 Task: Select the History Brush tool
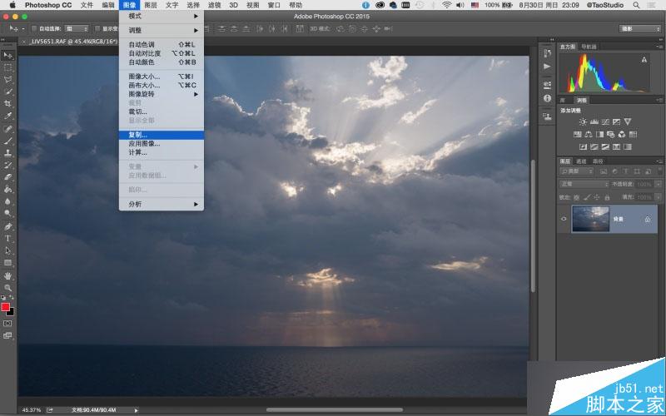click(x=7, y=165)
